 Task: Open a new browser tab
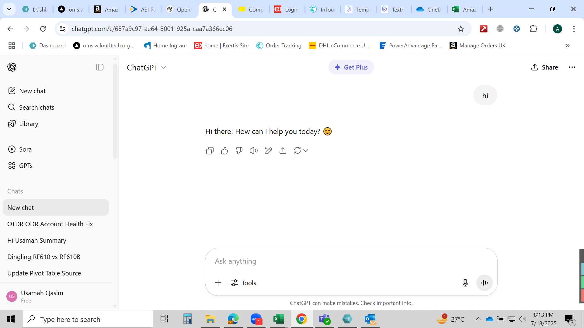(490, 9)
